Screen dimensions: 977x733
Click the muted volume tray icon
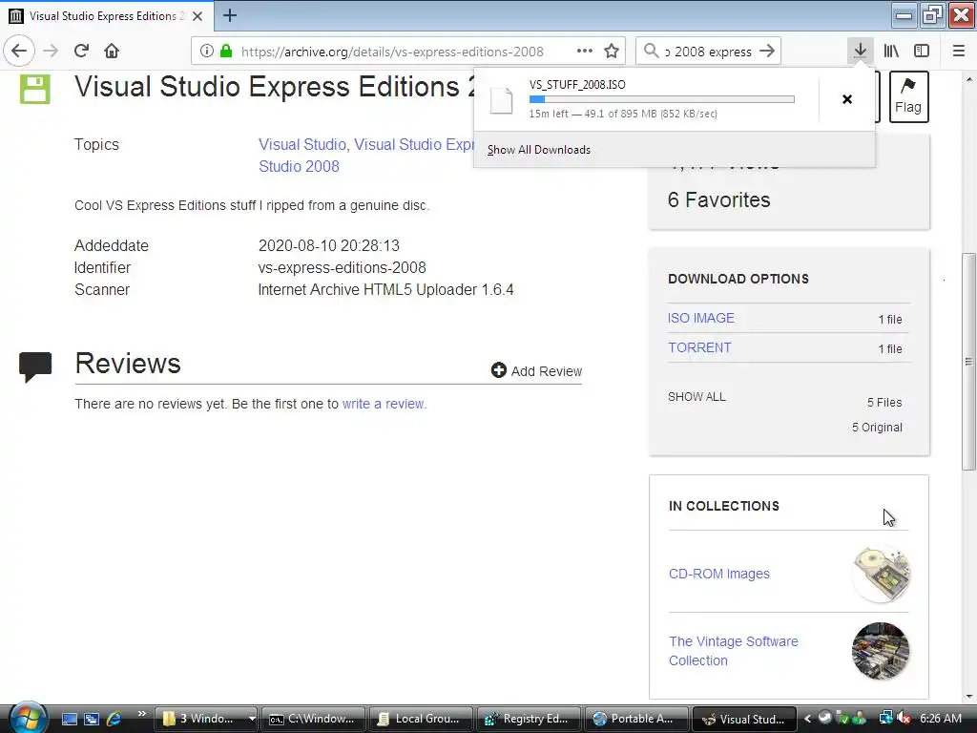click(x=904, y=718)
